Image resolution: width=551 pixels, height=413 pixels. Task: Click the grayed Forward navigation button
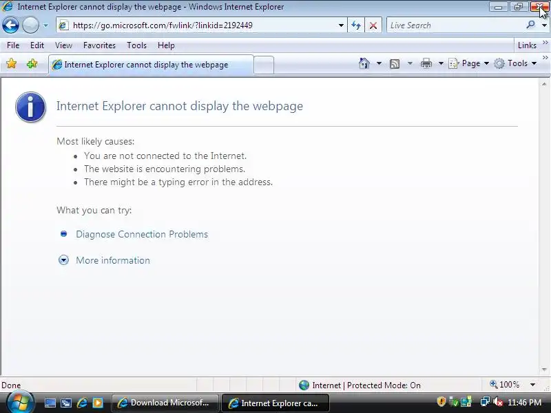[30, 25]
